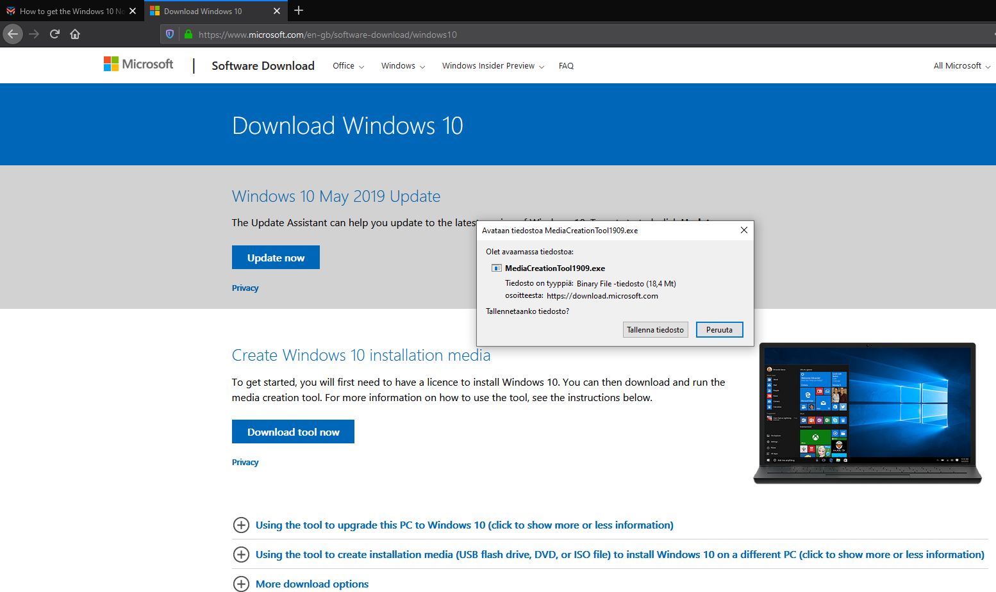The height and width of the screenshot is (592, 996).
Task: View site security padlock info
Action: [x=188, y=35]
